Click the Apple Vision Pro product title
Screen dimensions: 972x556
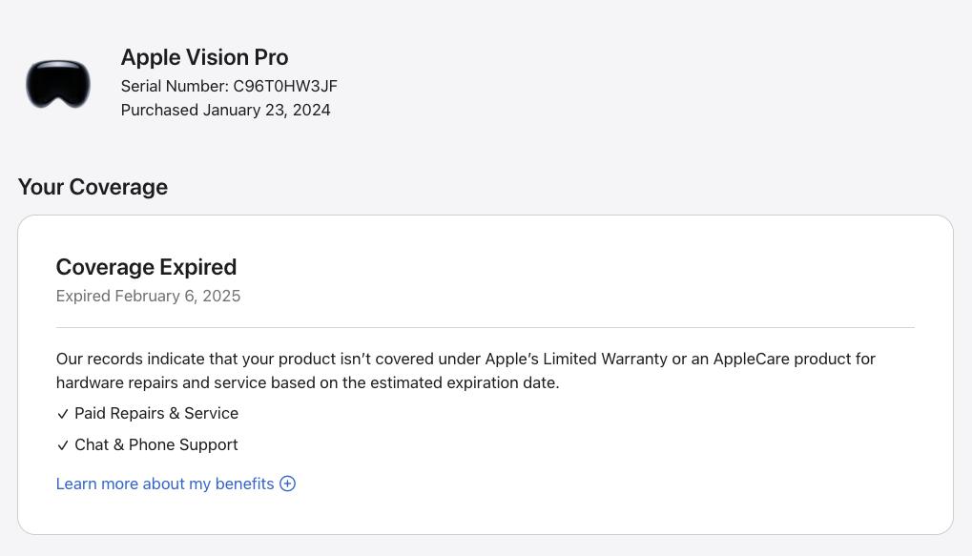[204, 57]
